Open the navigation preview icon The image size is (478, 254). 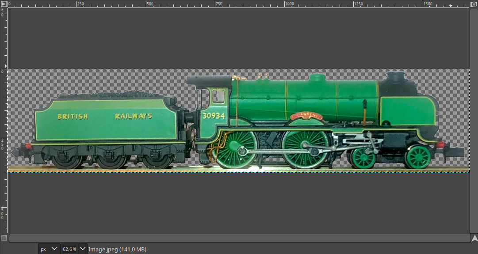pyautogui.click(x=474, y=238)
